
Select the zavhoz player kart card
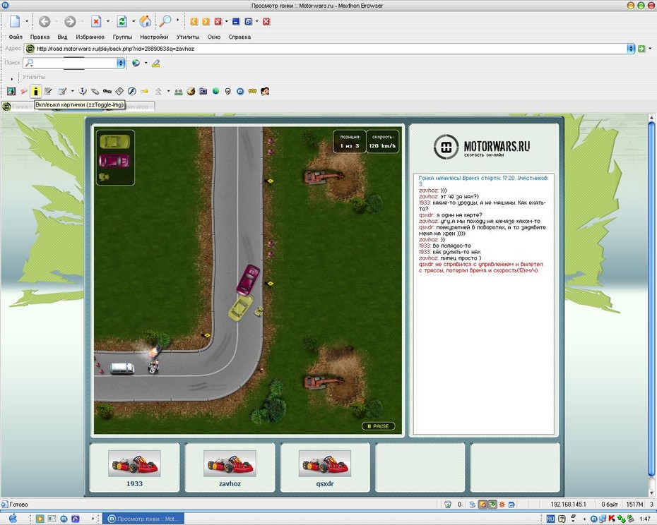[230, 467]
